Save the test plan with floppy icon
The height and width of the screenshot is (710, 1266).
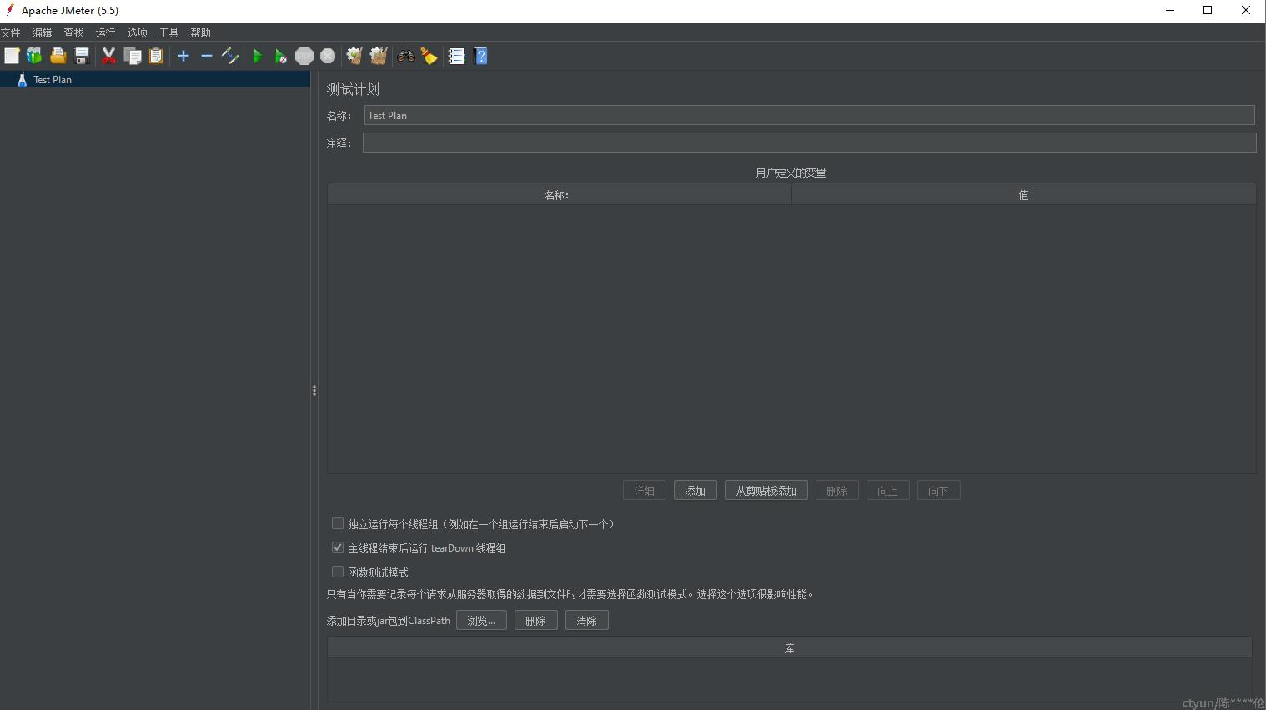click(82, 56)
